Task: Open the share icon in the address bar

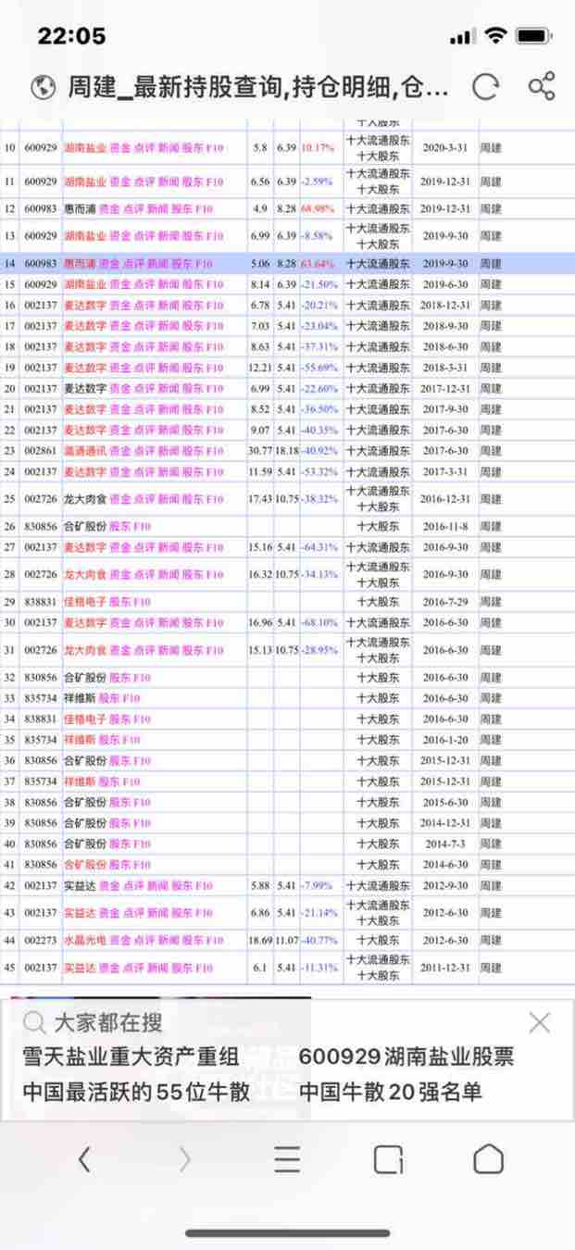Action: coord(542,86)
